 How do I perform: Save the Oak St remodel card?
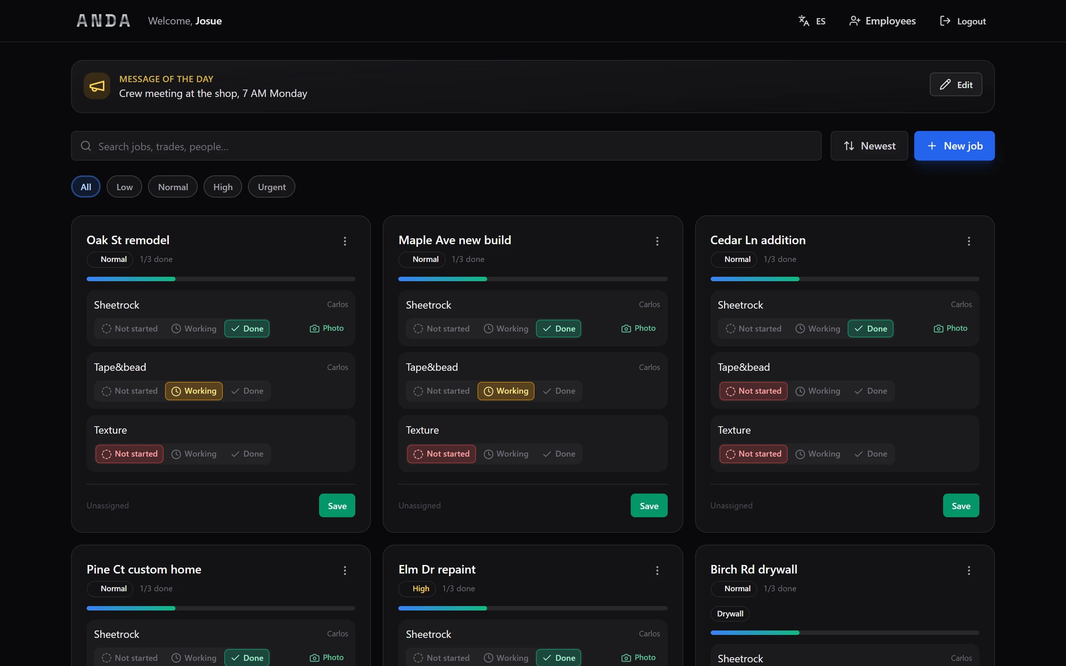point(337,506)
